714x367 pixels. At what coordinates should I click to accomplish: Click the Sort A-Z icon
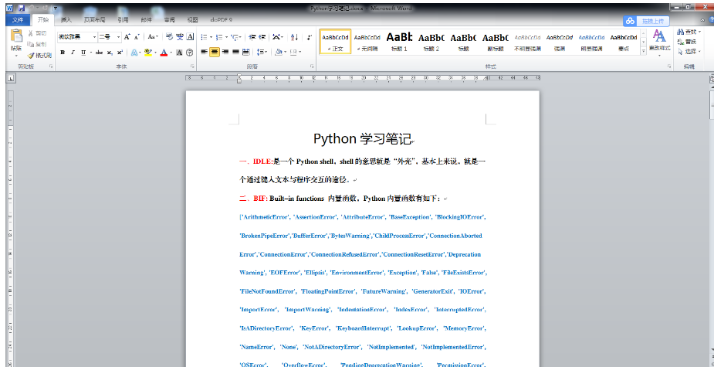coord(294,37)
